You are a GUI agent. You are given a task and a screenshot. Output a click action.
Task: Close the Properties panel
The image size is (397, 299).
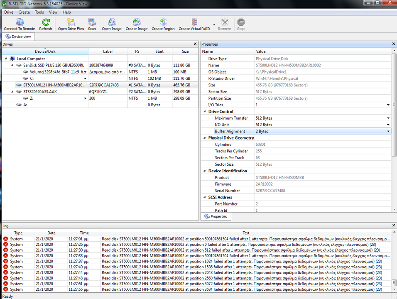393,44
